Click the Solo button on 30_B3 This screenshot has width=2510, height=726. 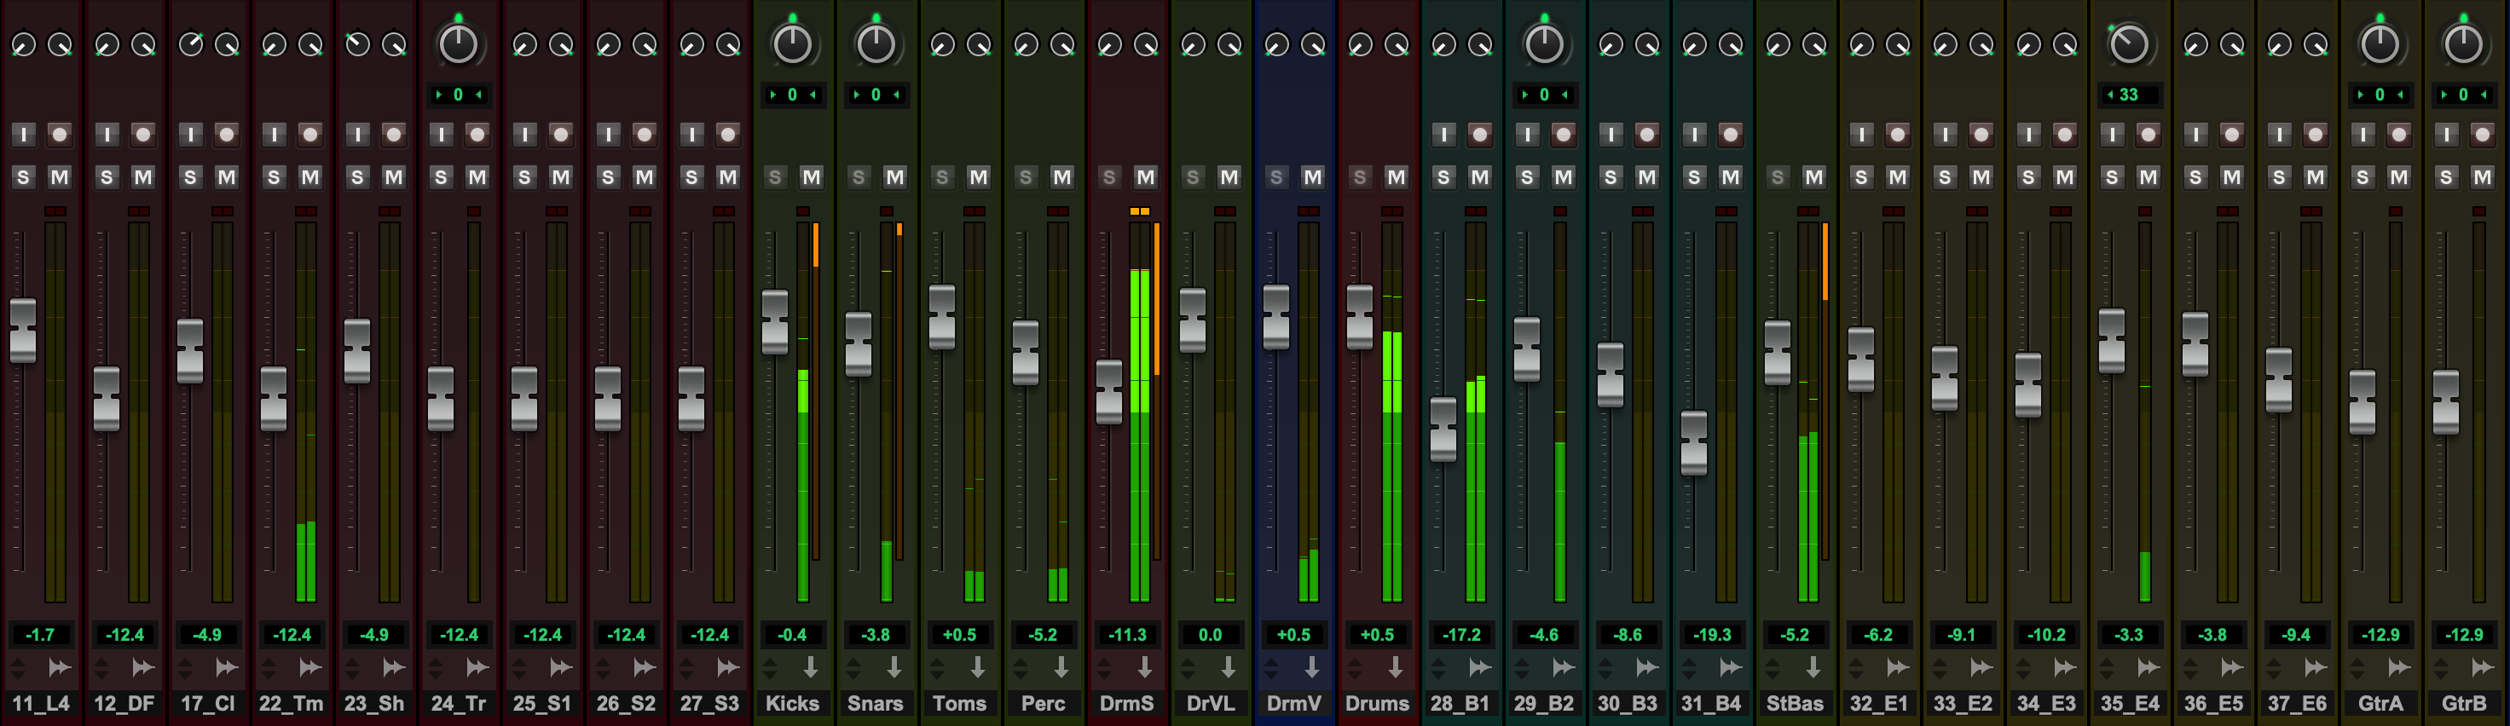point(1611,177)
